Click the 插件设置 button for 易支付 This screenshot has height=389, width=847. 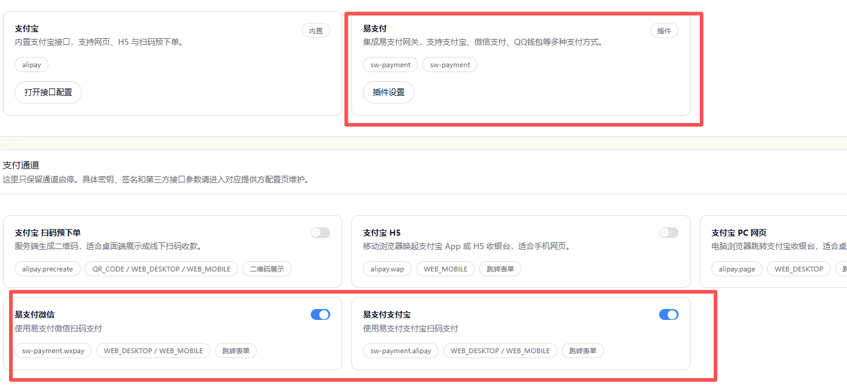(388, 92)
